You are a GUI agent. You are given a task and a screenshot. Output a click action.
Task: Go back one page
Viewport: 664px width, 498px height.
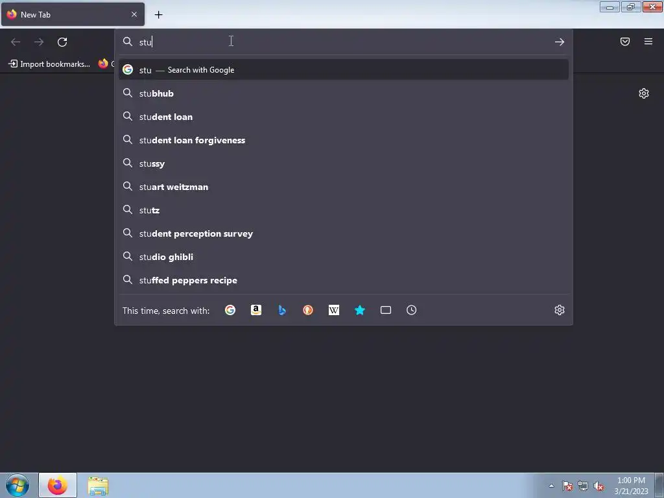click(16, 42)
